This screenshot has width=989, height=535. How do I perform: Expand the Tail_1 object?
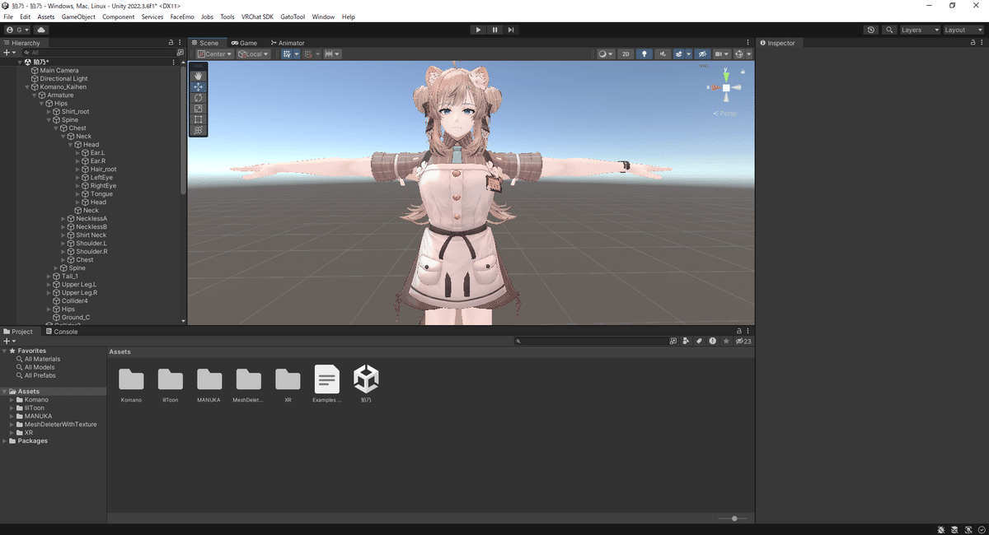click(x=49, y=277)
